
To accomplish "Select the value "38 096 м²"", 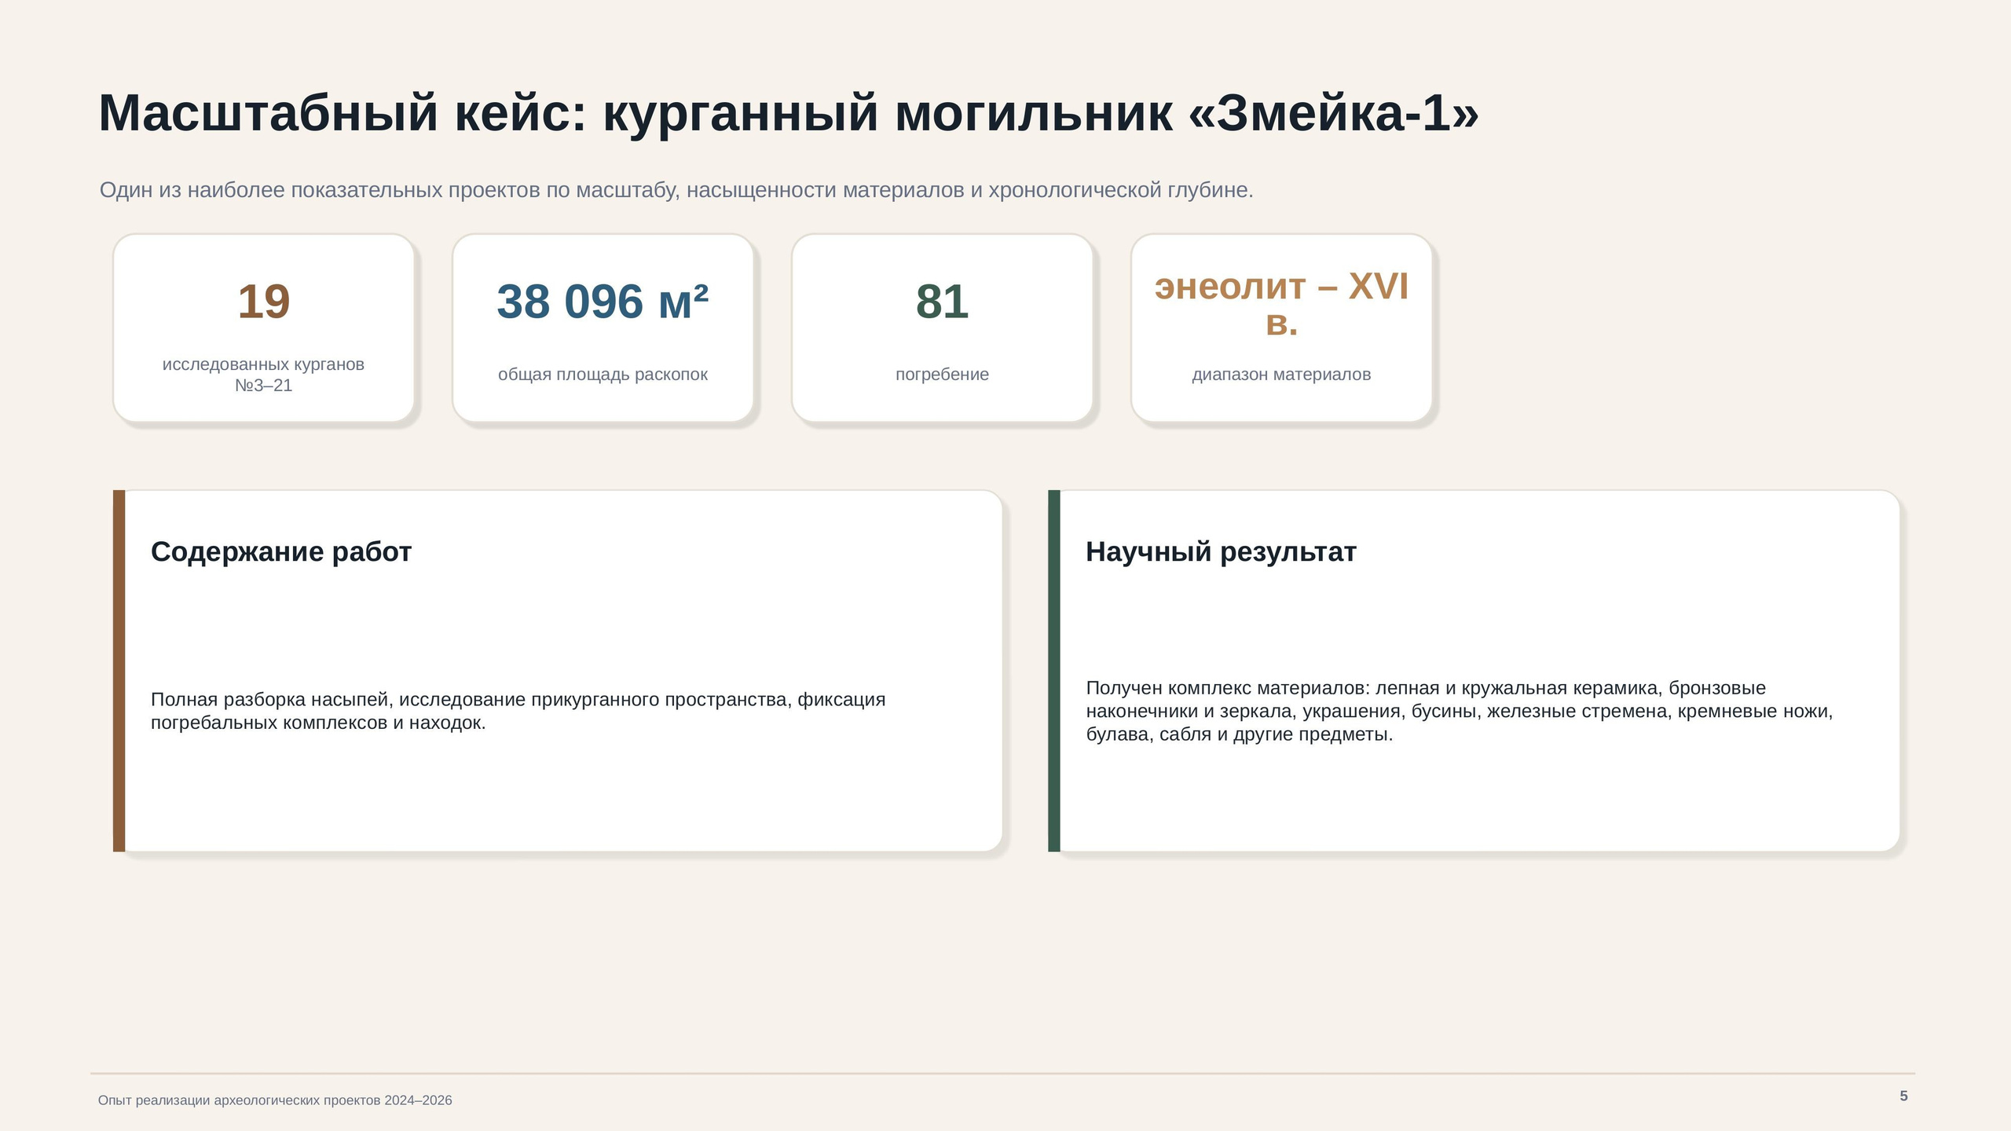I will [x=603, y=302].
